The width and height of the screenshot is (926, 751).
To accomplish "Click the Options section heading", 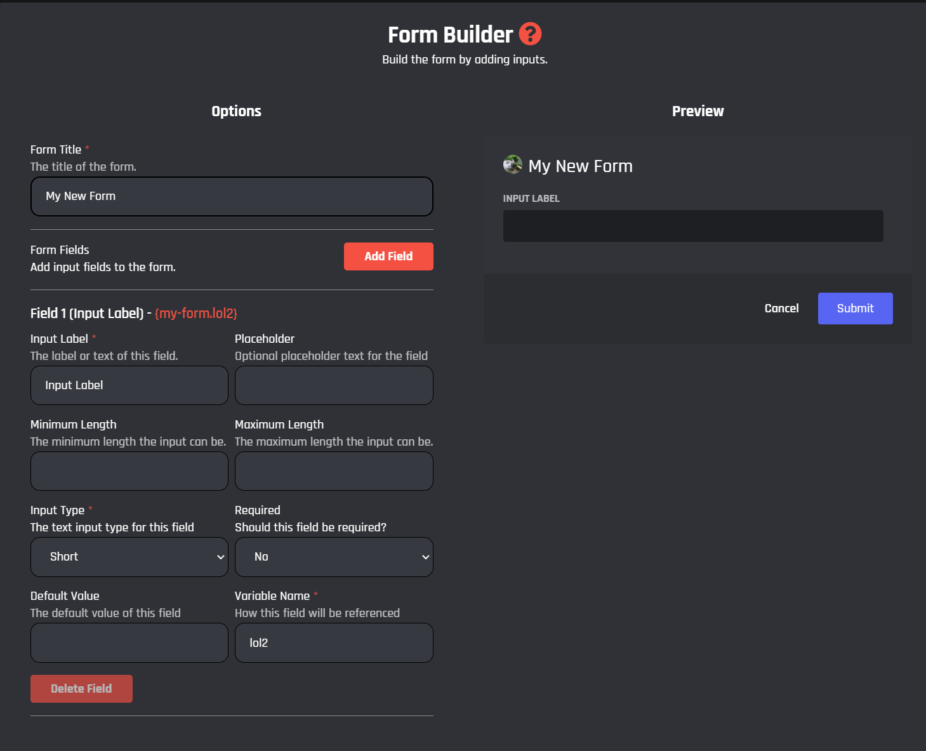I will click(236, 111).
